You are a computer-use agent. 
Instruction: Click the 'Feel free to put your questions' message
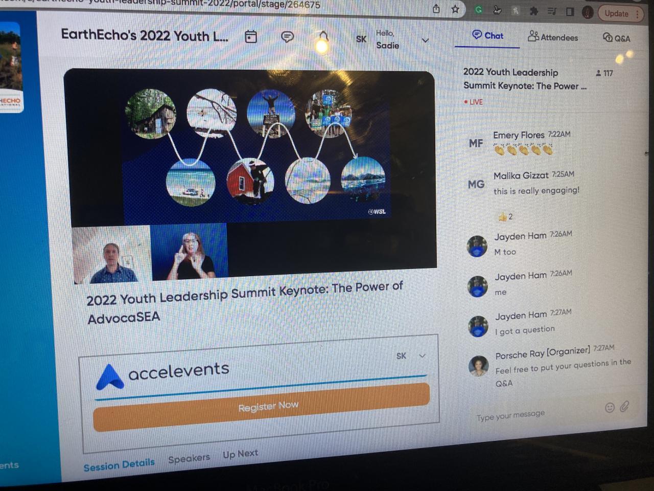click(563, 372)
